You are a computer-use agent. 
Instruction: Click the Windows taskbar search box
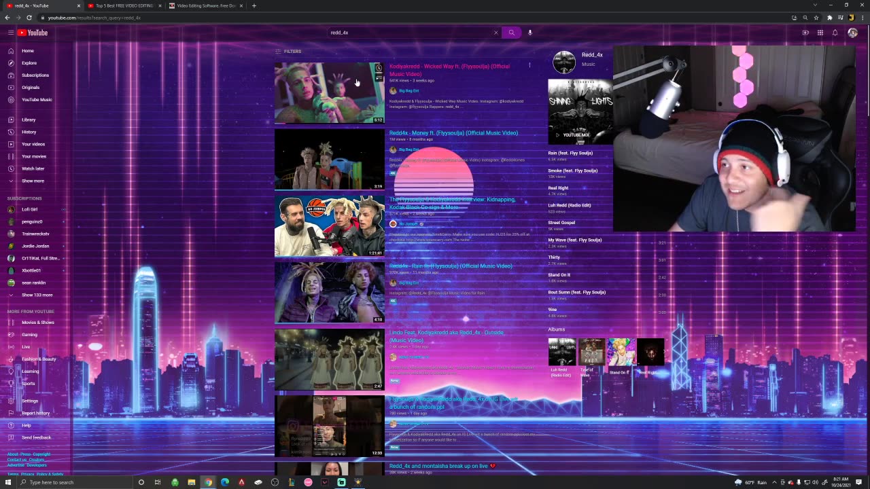coord(75,482)
